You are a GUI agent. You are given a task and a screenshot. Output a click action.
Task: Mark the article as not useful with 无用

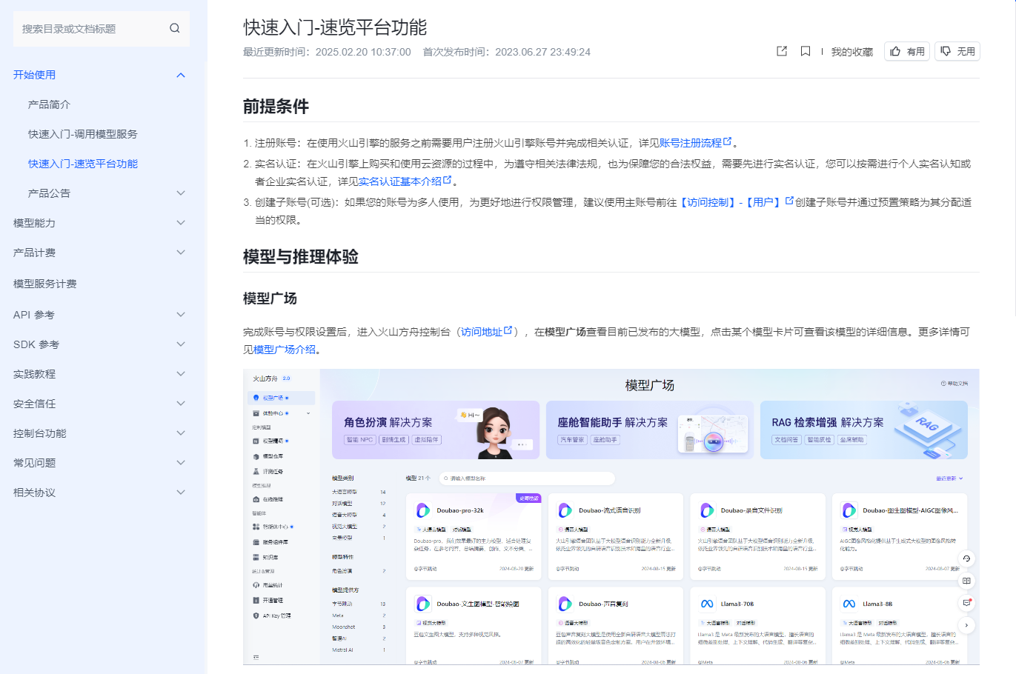[957, 51]
